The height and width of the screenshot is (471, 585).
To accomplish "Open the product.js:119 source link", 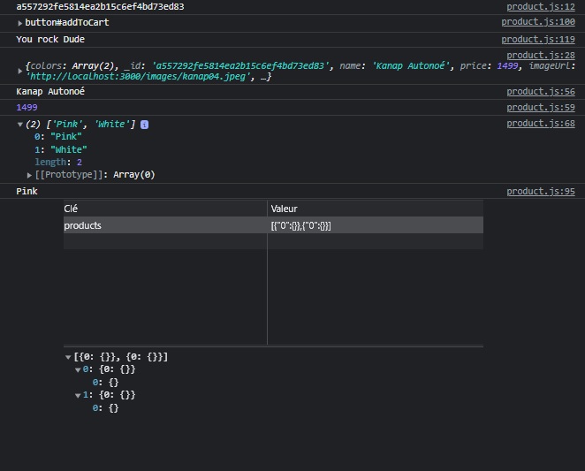I will (x=537, y=39).
